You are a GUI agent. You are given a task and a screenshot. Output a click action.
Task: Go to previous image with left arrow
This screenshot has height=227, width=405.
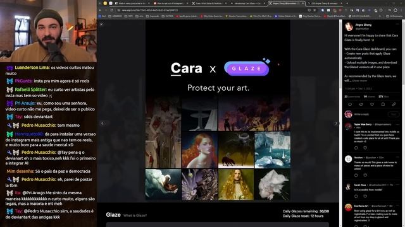pyautogui.click(x=103, y=124)
